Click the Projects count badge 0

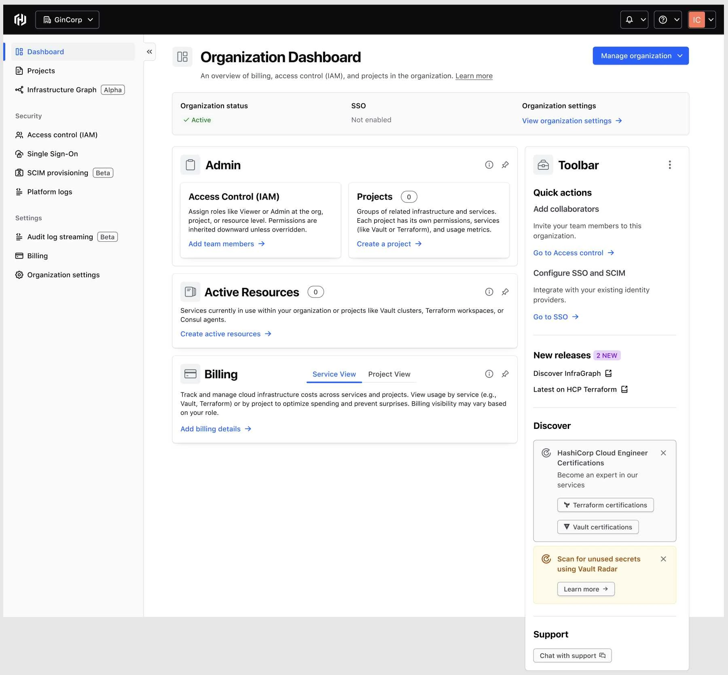[x=409, y=197]
